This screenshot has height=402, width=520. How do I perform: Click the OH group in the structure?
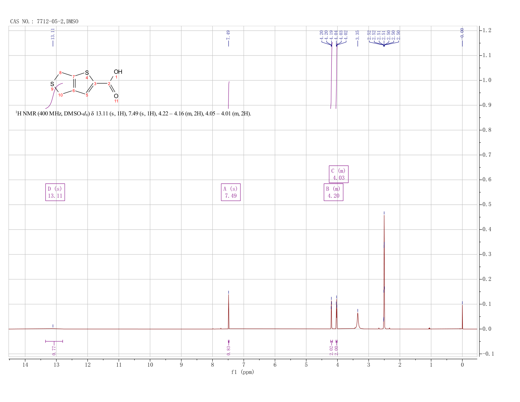(118, 72)
